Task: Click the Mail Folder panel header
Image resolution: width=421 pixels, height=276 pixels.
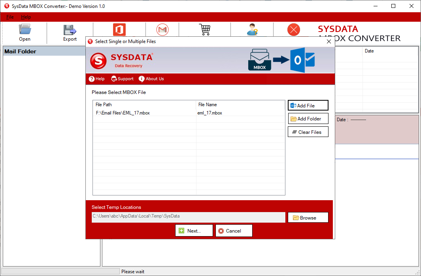Action: click(44, 51)
